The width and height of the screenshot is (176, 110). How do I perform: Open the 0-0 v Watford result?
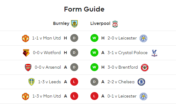tap(47, 53)
